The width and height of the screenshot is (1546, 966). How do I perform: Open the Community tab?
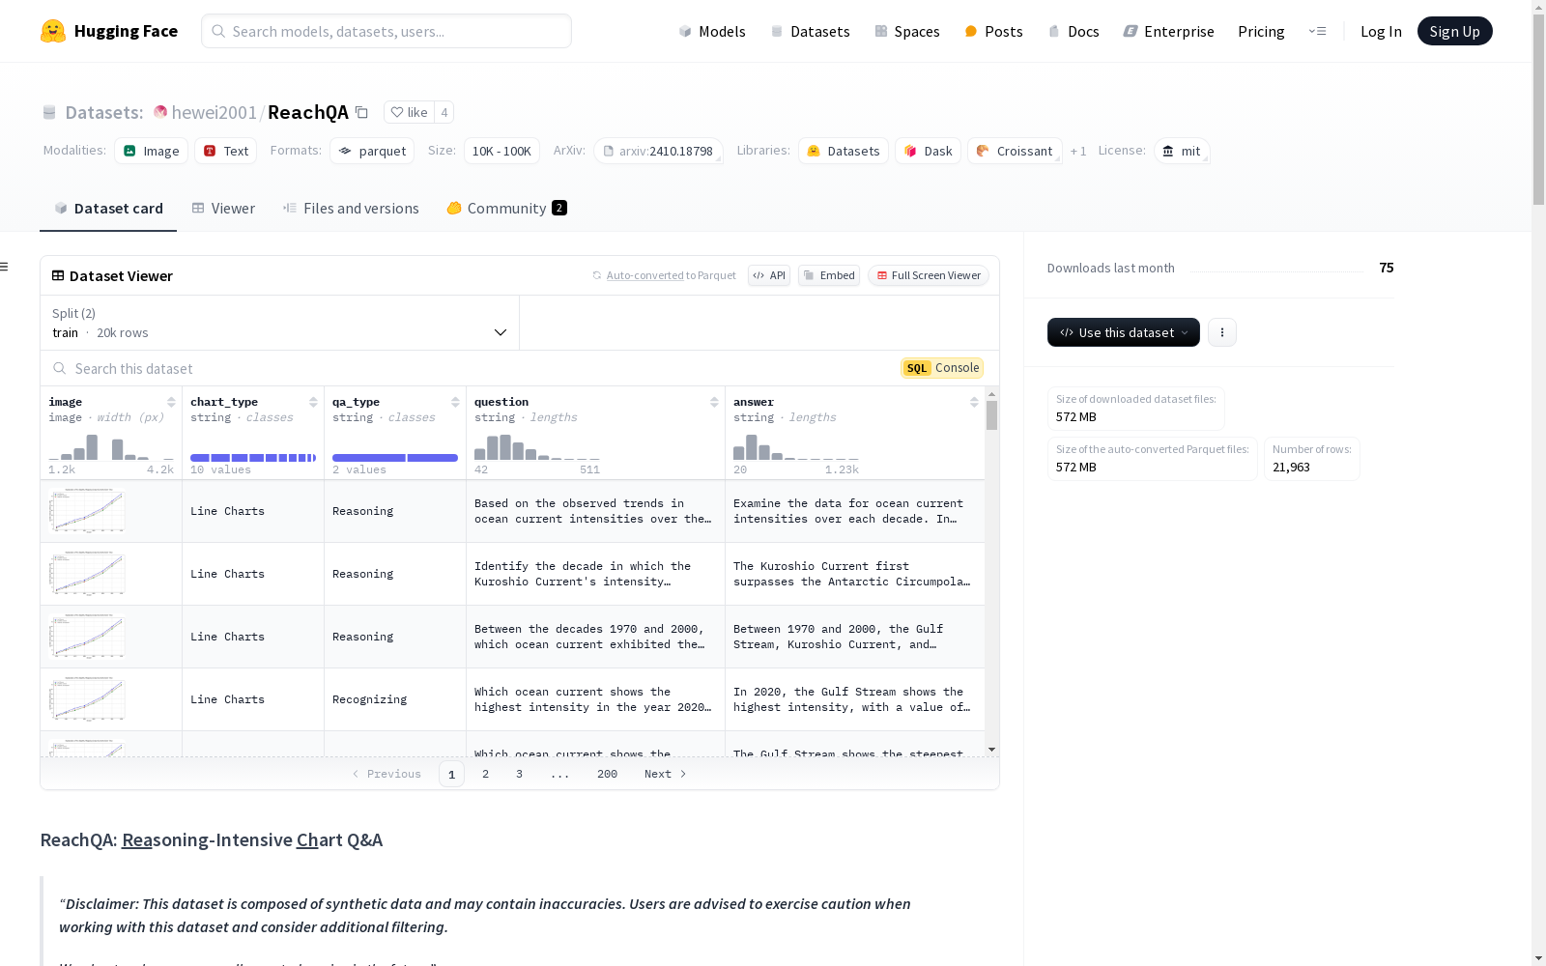[506, 209]
